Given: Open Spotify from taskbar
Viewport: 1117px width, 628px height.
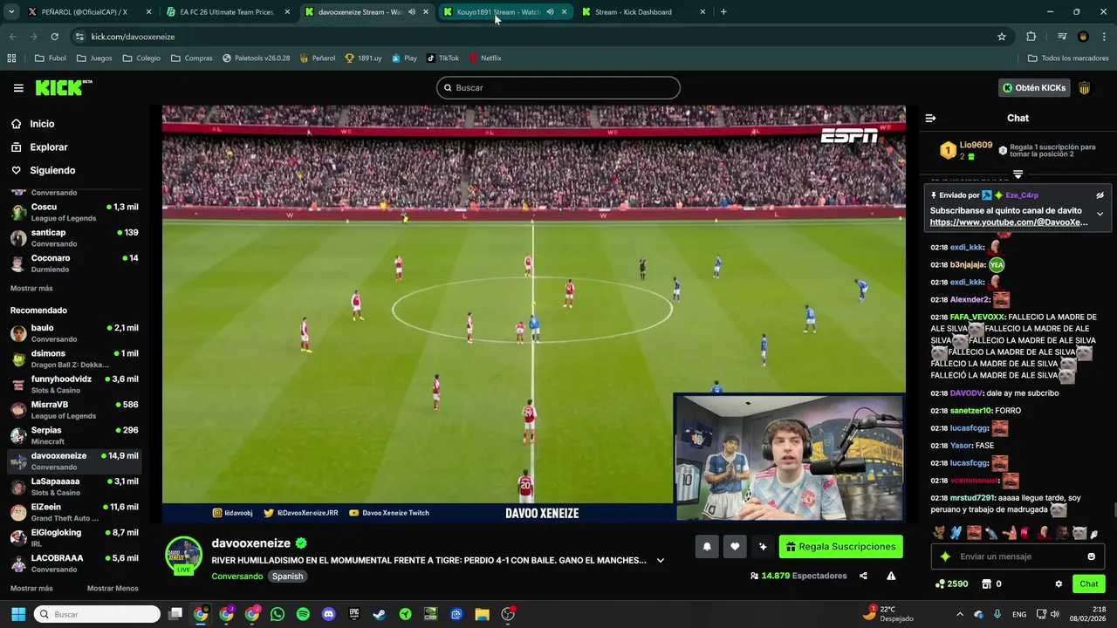Looking at the screenshot, I should point(303,614).
